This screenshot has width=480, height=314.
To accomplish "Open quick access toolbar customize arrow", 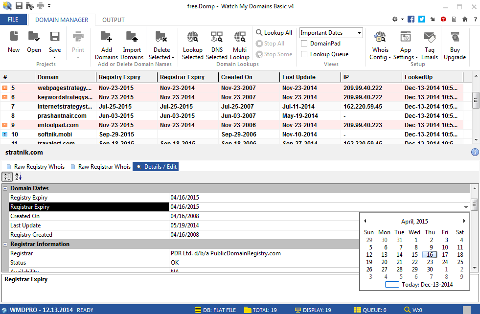I will click(49, 5).
